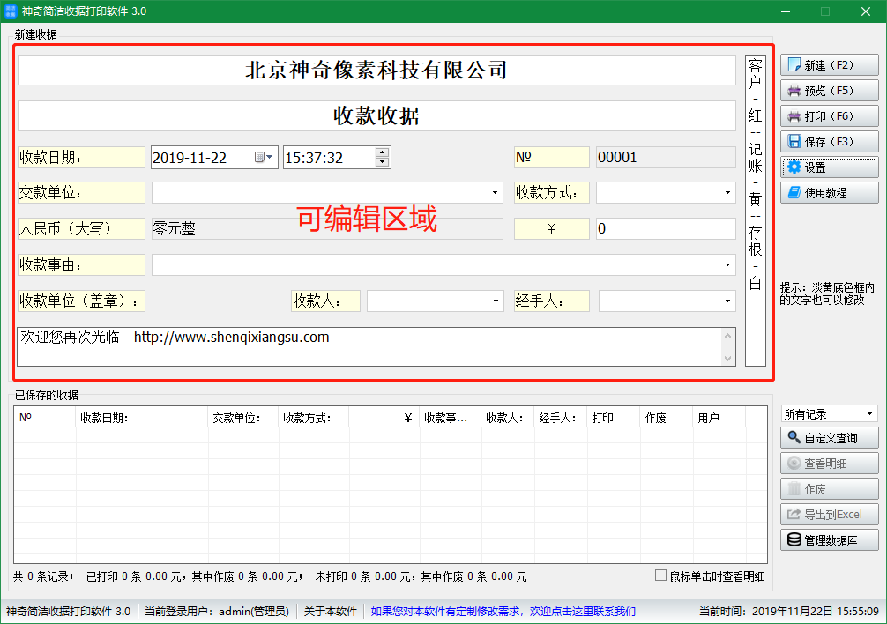Image resolution: width=887 pixels, height=624 pixels.
Task: Open 管理数据库 database manager
Action: (x=829, y=540)
